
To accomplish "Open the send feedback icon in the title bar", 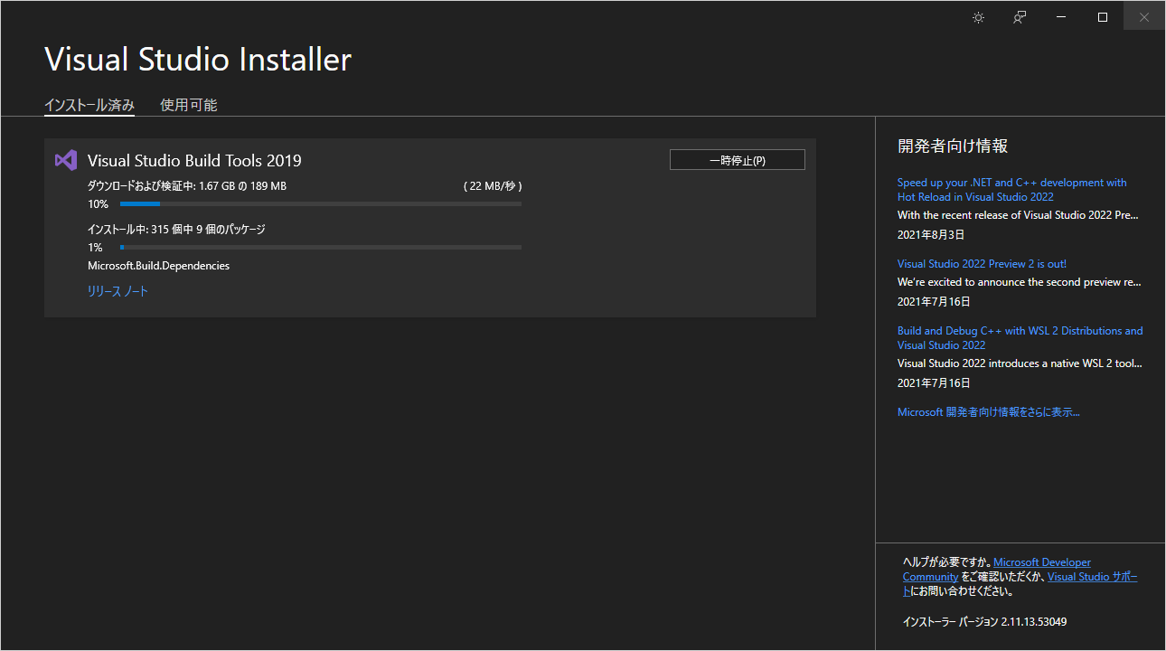I will point(1019,16).
